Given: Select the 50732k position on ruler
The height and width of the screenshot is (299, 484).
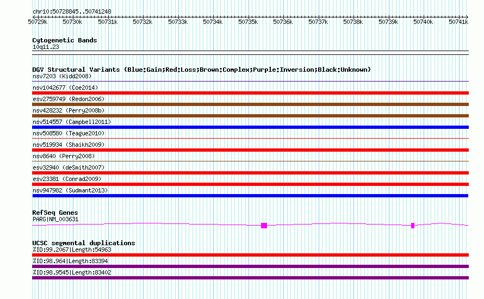Looking at the screenshot, I should pos(142,22).
